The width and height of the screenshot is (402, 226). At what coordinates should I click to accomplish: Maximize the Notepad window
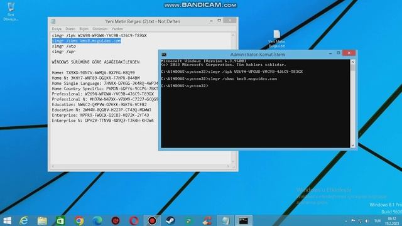coord(219,20)
